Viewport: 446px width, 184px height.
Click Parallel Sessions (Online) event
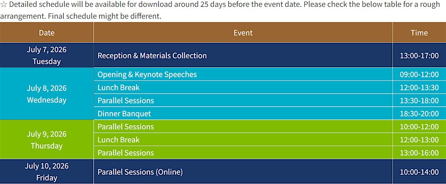[140, 172]
